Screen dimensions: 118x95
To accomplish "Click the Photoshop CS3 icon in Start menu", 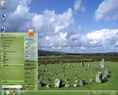I will 2,37.
